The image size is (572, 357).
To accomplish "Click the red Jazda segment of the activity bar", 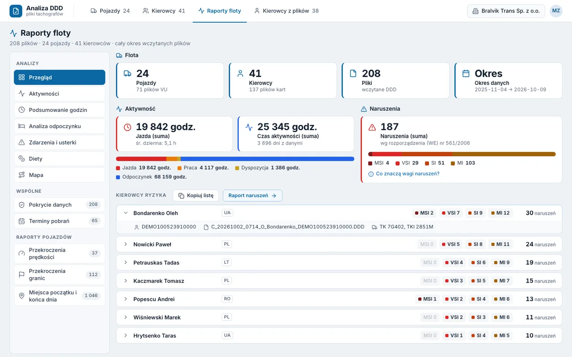I will click(x=141, y=159).
